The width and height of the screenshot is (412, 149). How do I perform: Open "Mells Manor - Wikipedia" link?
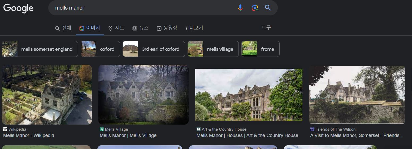click(x=29, y=135)
